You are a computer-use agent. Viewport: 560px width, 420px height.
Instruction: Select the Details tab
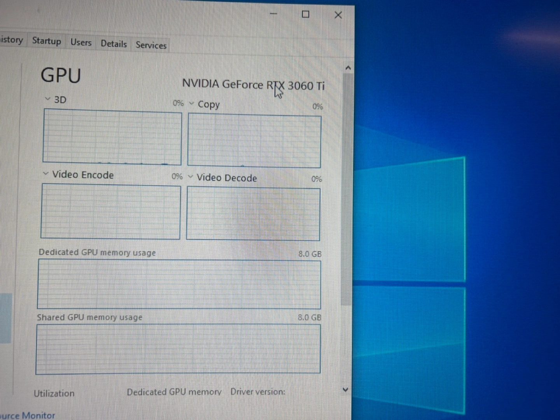tap(114, 44)
